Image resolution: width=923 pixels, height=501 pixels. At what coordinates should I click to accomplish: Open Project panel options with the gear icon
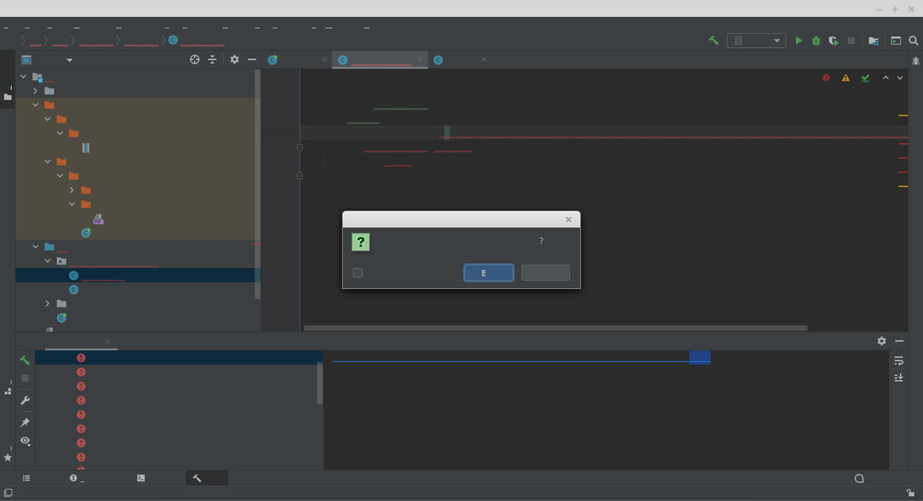[235, 59]
